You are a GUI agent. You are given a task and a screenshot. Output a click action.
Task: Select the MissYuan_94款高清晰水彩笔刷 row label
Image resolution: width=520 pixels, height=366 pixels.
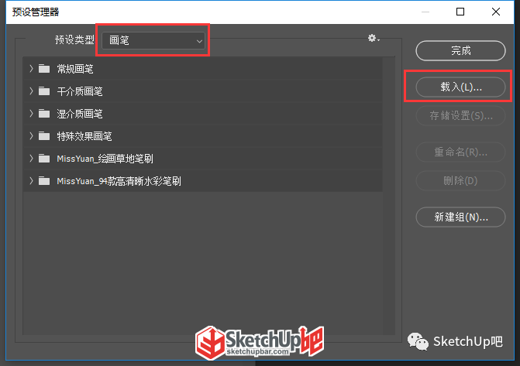[x=119, y=181]
